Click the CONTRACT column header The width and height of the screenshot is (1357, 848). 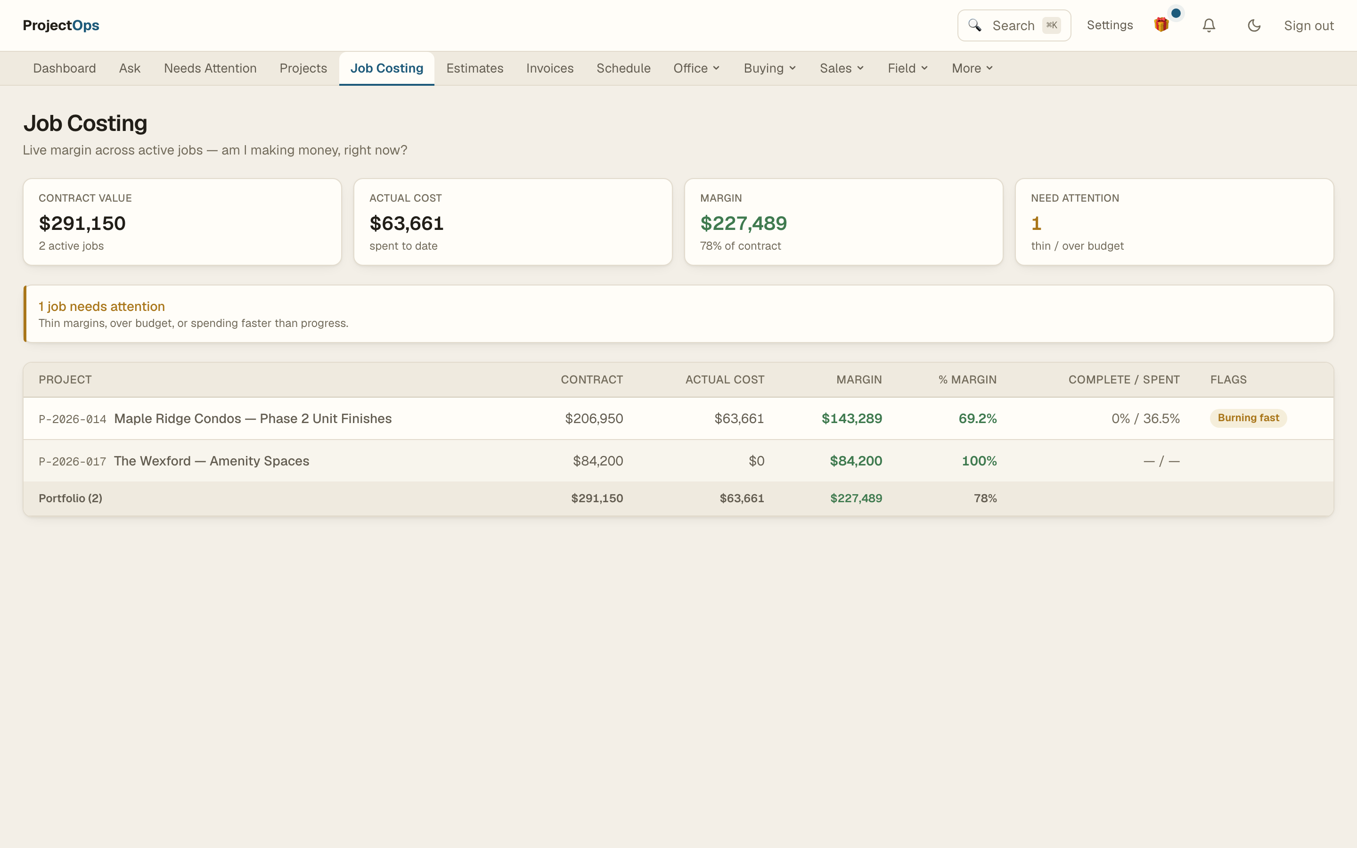point(592,380)
